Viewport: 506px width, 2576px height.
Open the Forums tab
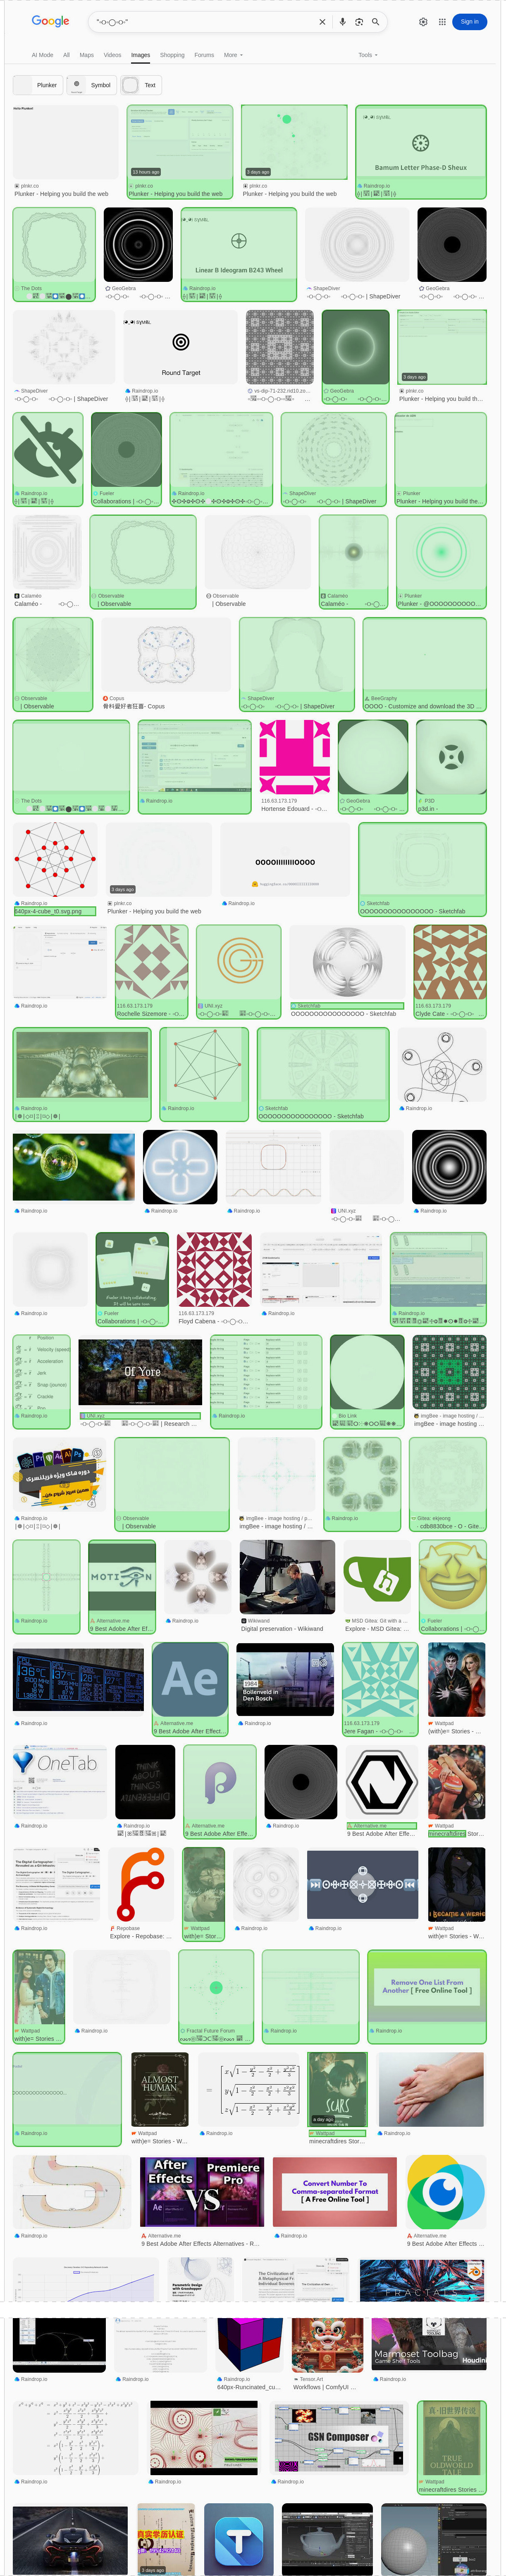click(x=204, y=55)
